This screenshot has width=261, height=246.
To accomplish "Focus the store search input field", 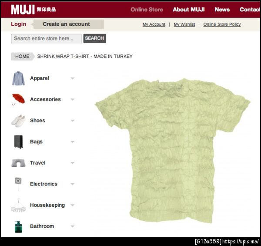I will 46,39.
